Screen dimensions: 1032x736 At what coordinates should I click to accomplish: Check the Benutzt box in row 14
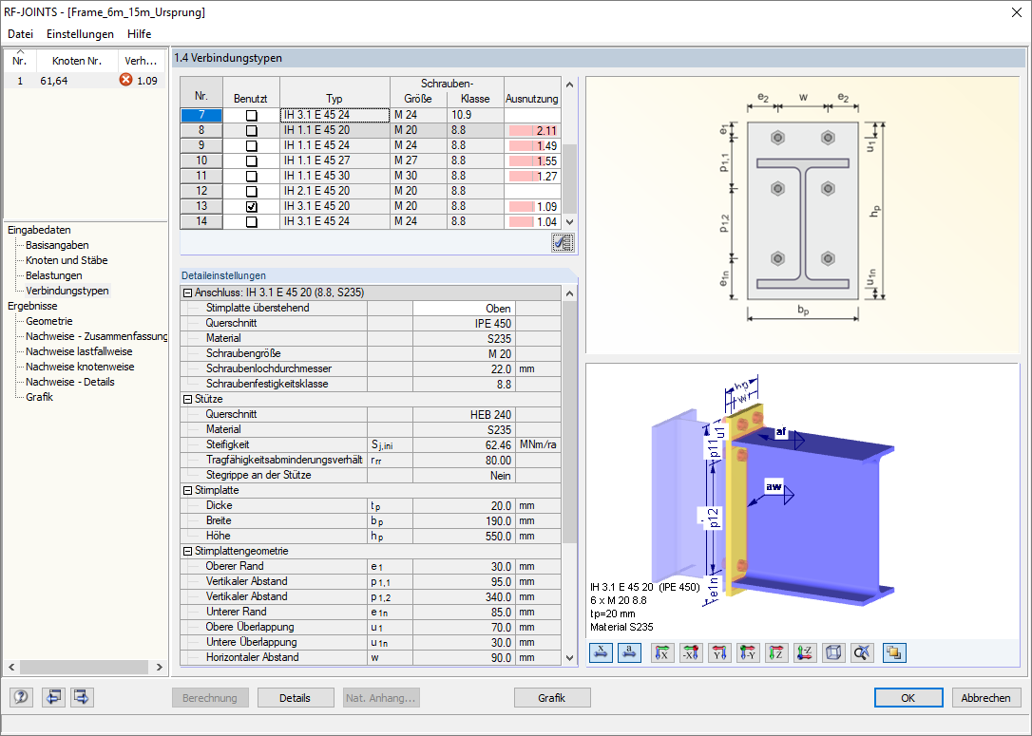click(x=252, y=221)
